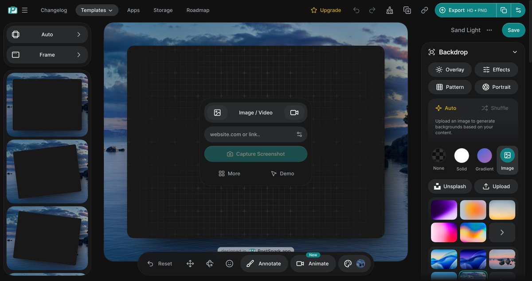
Task: Expand the Frame option
Action: click(47, 55)
